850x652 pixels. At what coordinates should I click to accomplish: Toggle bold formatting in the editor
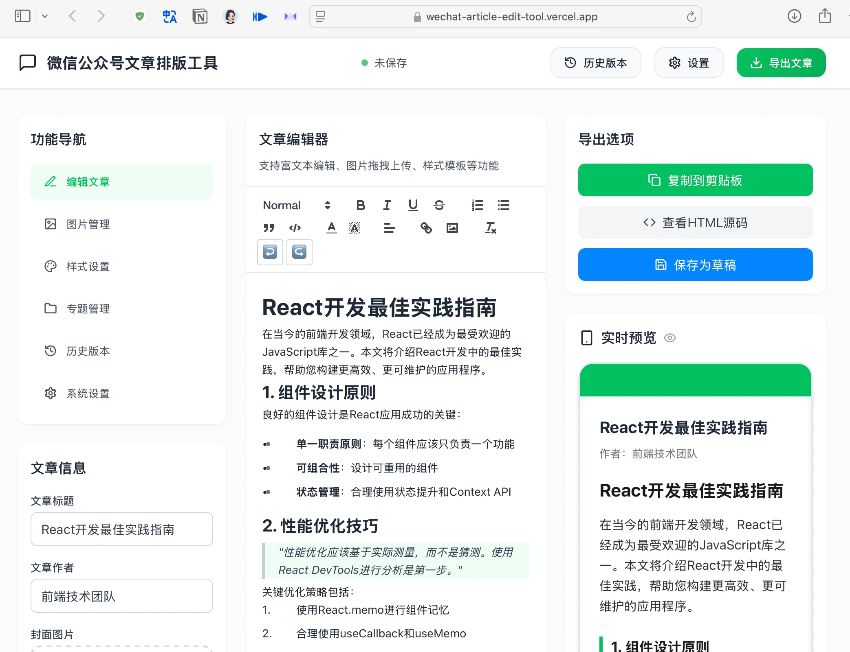360,205
